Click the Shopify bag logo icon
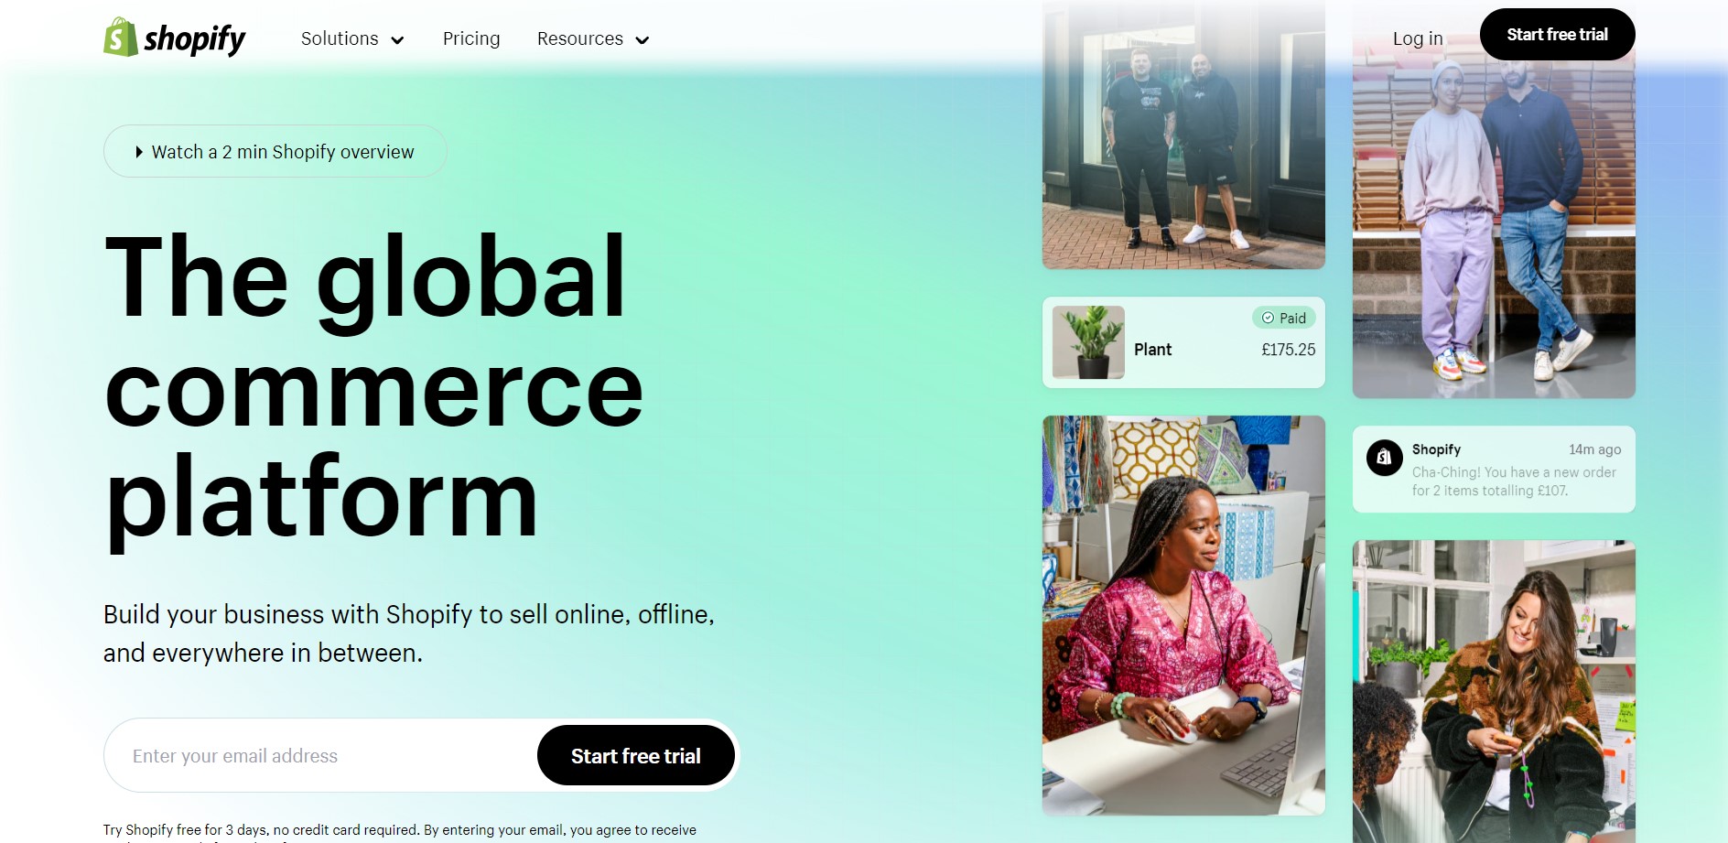This screenshot has height=843, width=1728. coord(121,38)
